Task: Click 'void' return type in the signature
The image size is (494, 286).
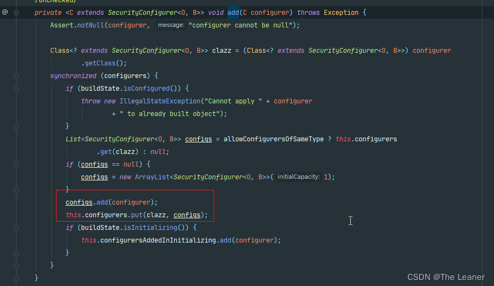Action: click(216, 13)
